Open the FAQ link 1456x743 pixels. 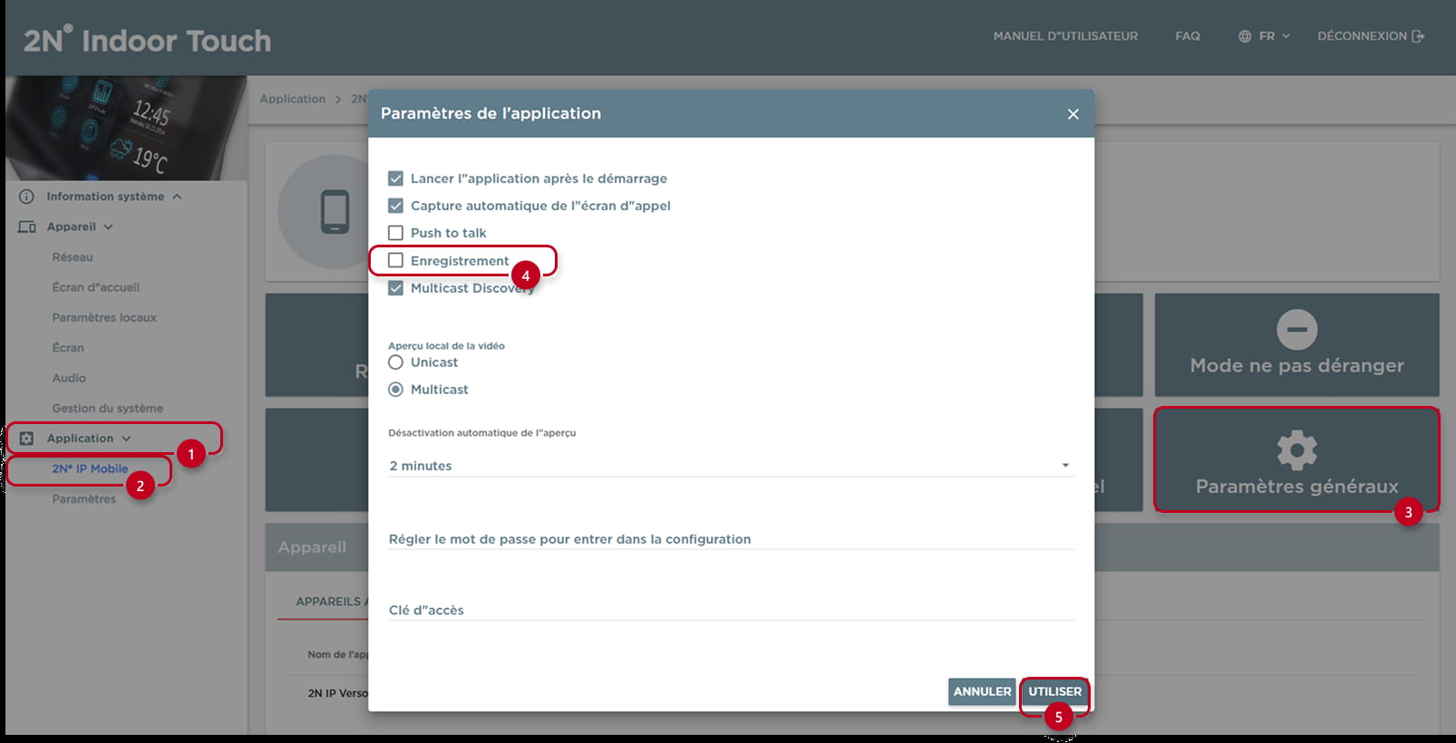point(1188,36)
